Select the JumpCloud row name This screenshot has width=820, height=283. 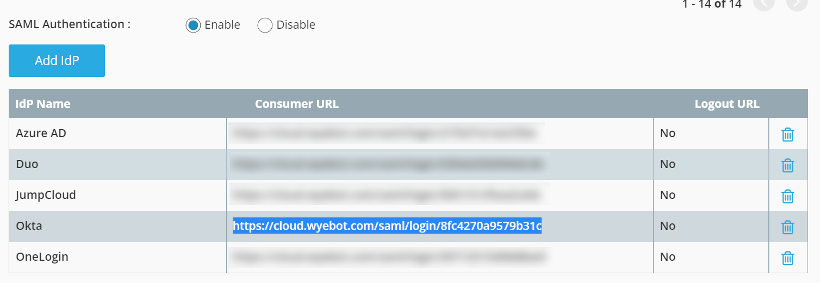pos(46,195)
